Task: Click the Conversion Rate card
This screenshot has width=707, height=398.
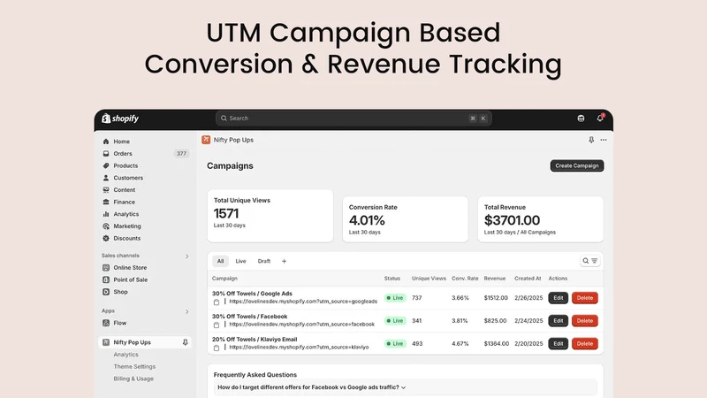Action: 406,219
